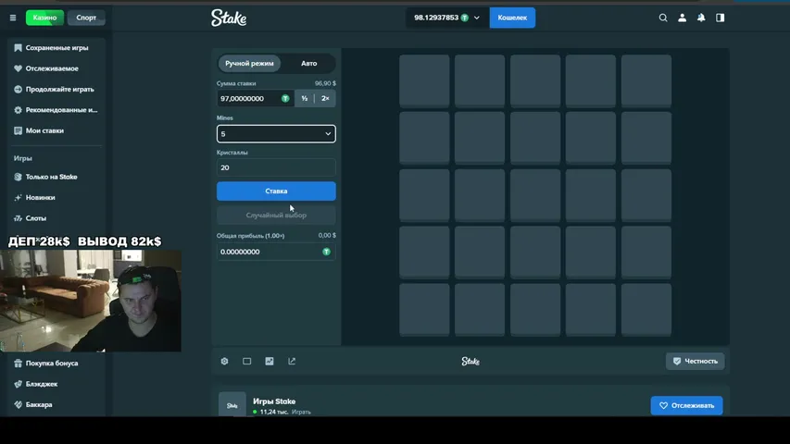The image size is (790, 444).
Task: Click the bet amount input field
Action: pyautogui.click(x=255, y=99)
